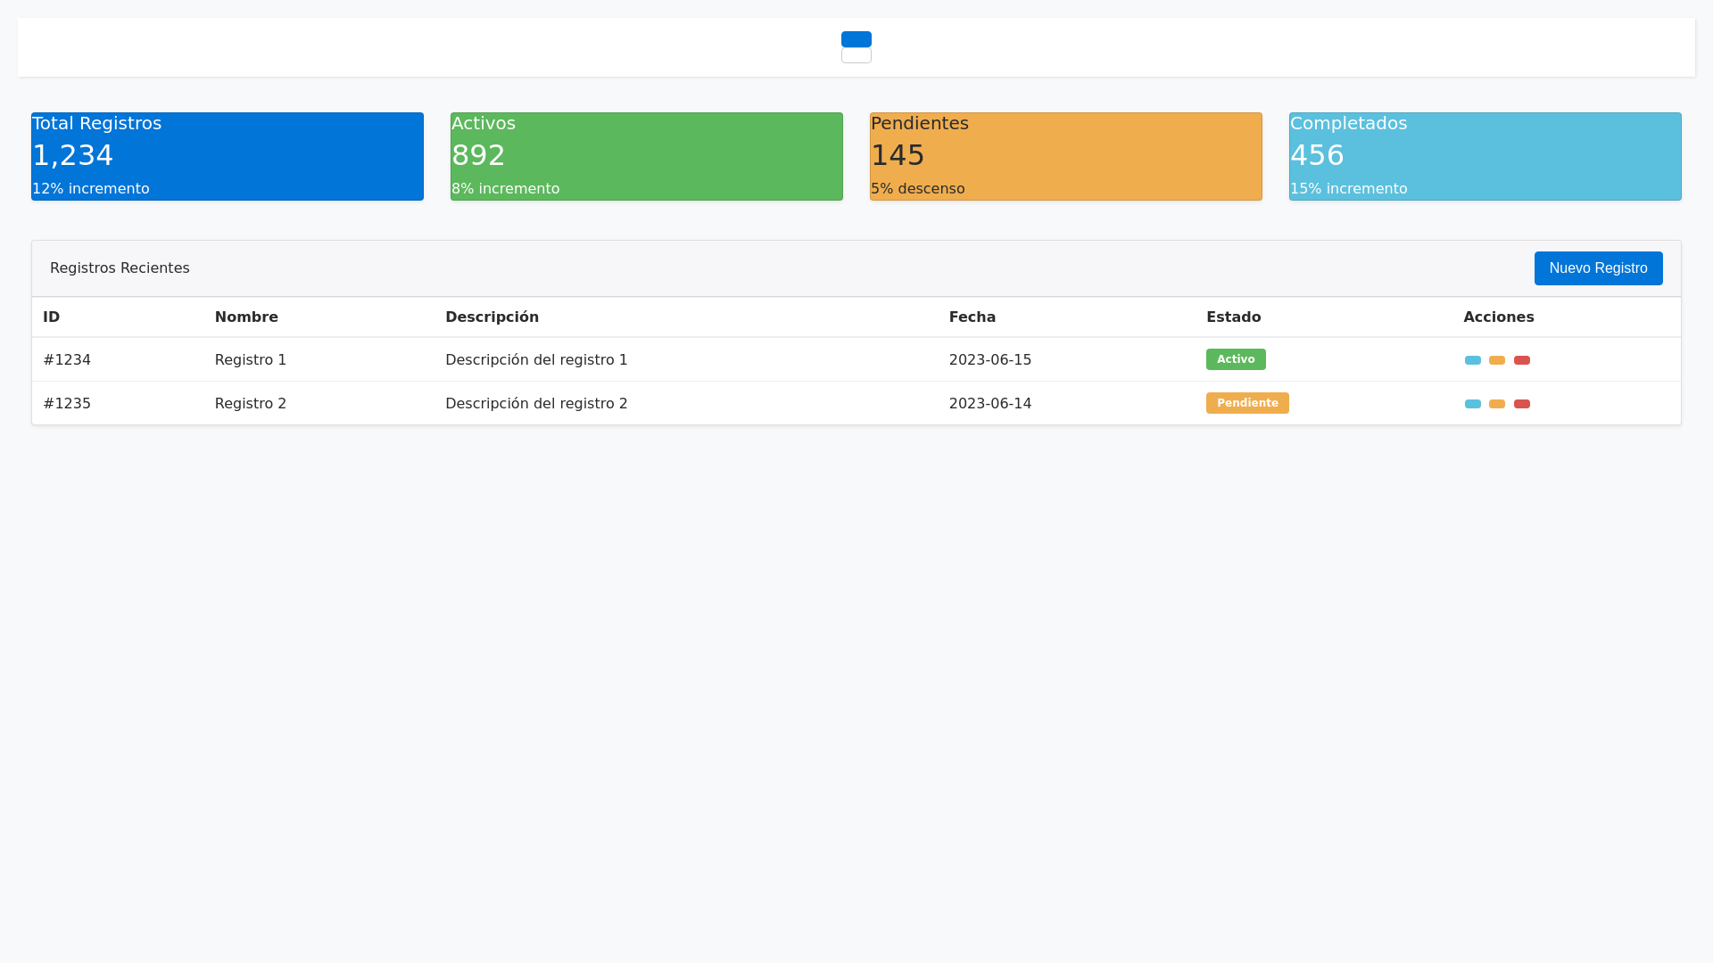Click the 15% incremento text

point(1349,189)
